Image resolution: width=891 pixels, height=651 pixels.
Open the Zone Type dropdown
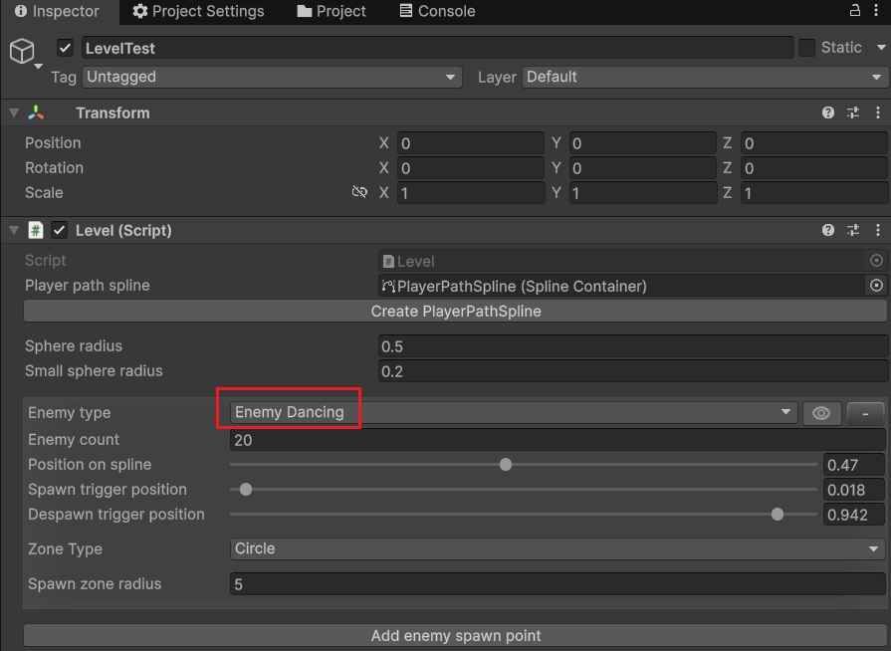click(x=557, y=548)
